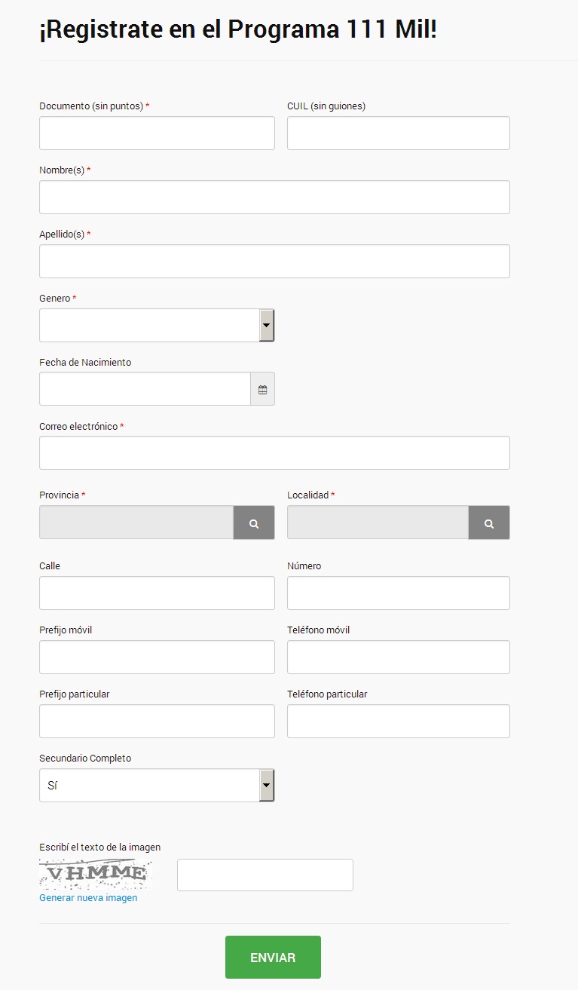Select the Teléfono particular input

pos(399,721)
